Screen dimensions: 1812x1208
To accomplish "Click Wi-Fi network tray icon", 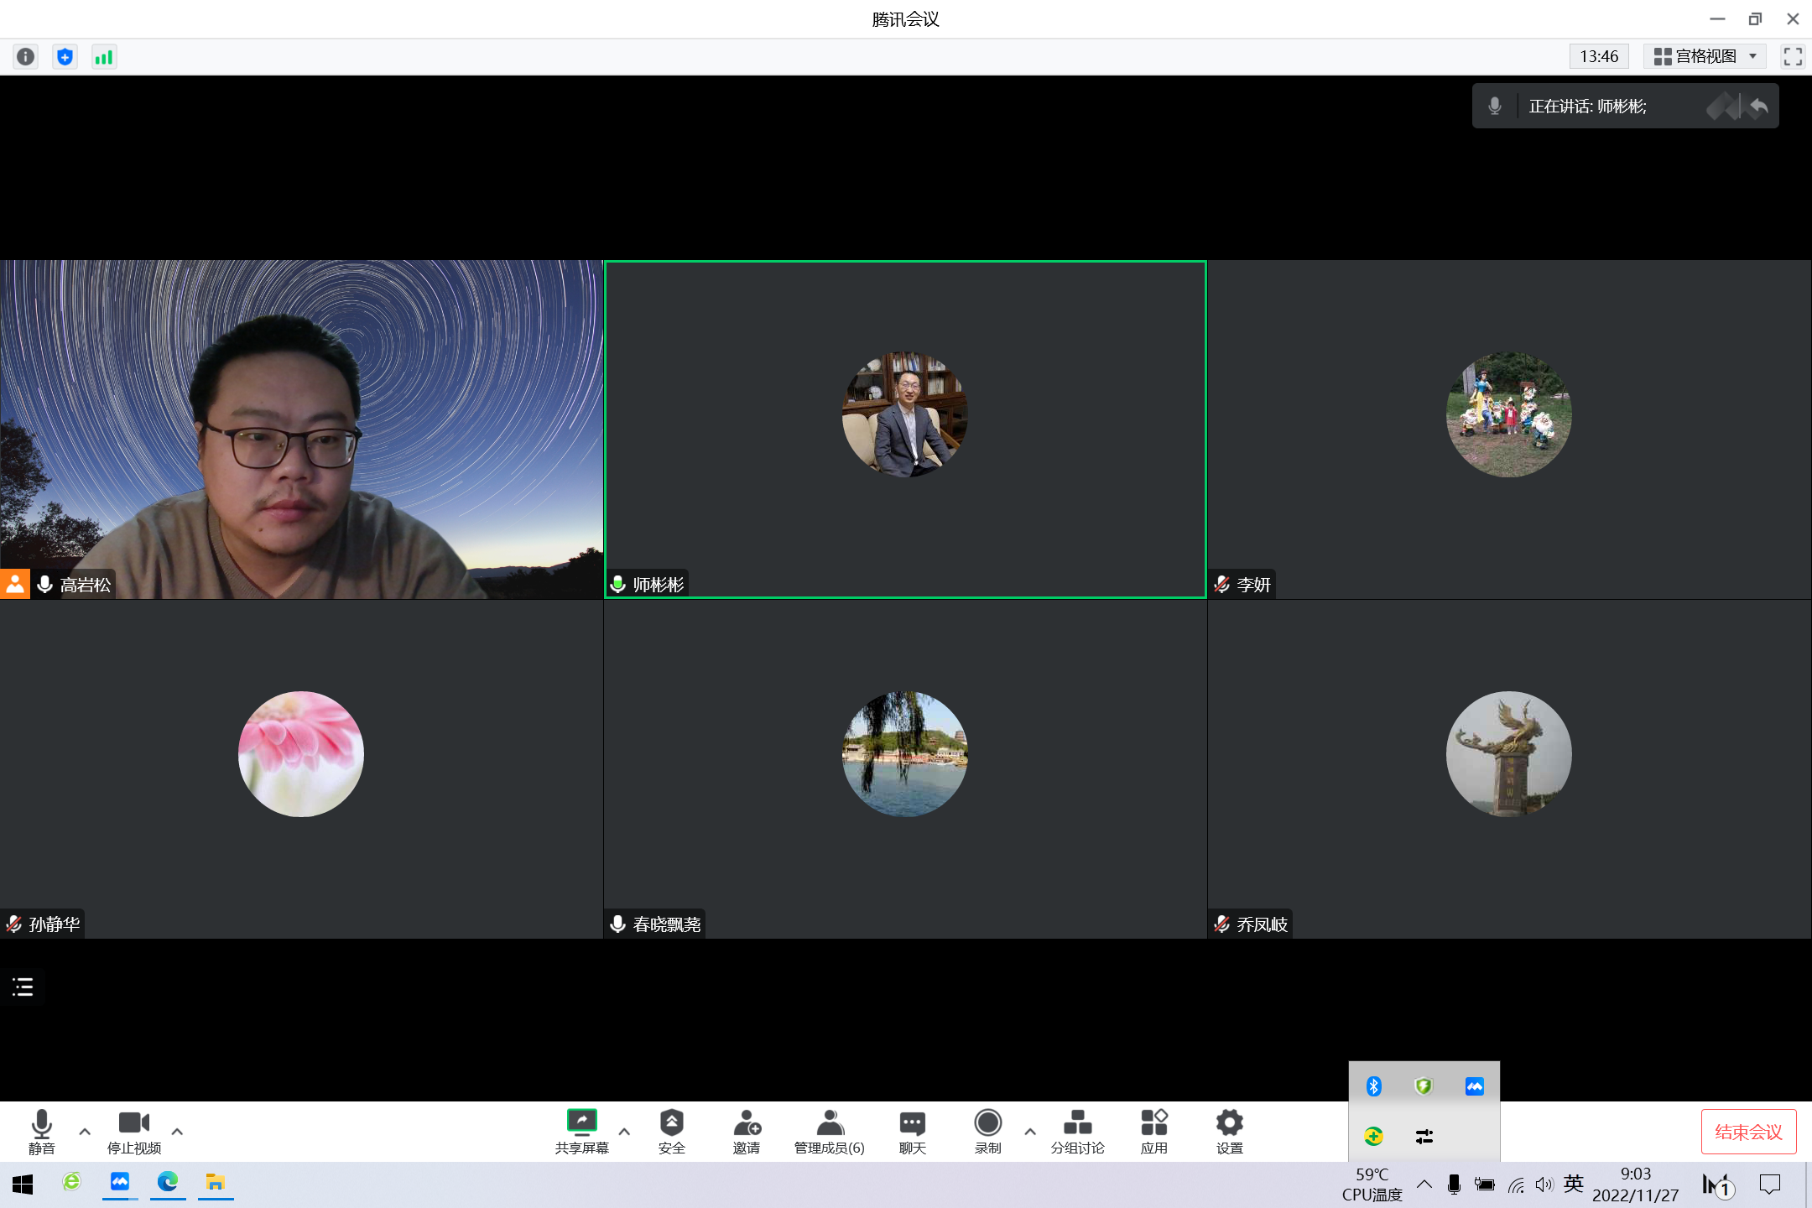I will [x=1515, y=1184].
